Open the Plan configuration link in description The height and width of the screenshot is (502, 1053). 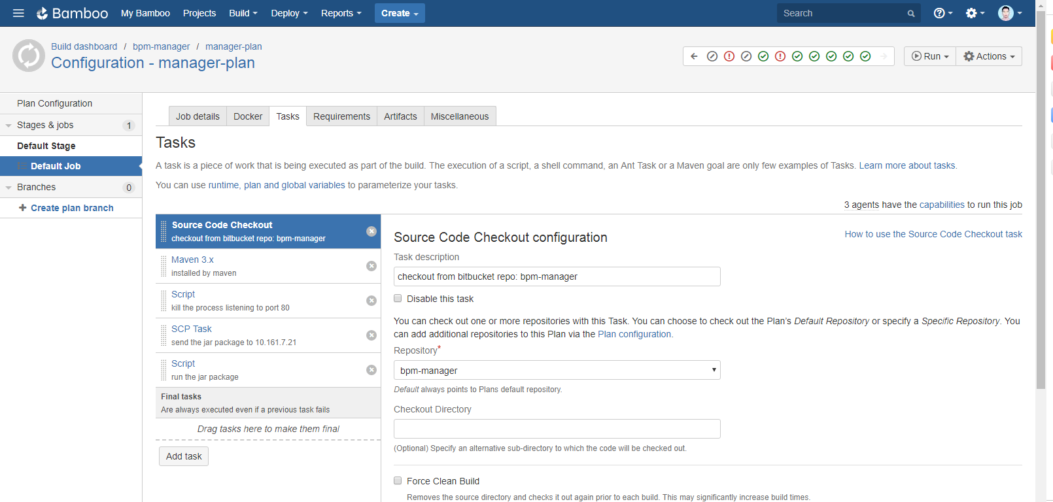[x=634, y=334]
